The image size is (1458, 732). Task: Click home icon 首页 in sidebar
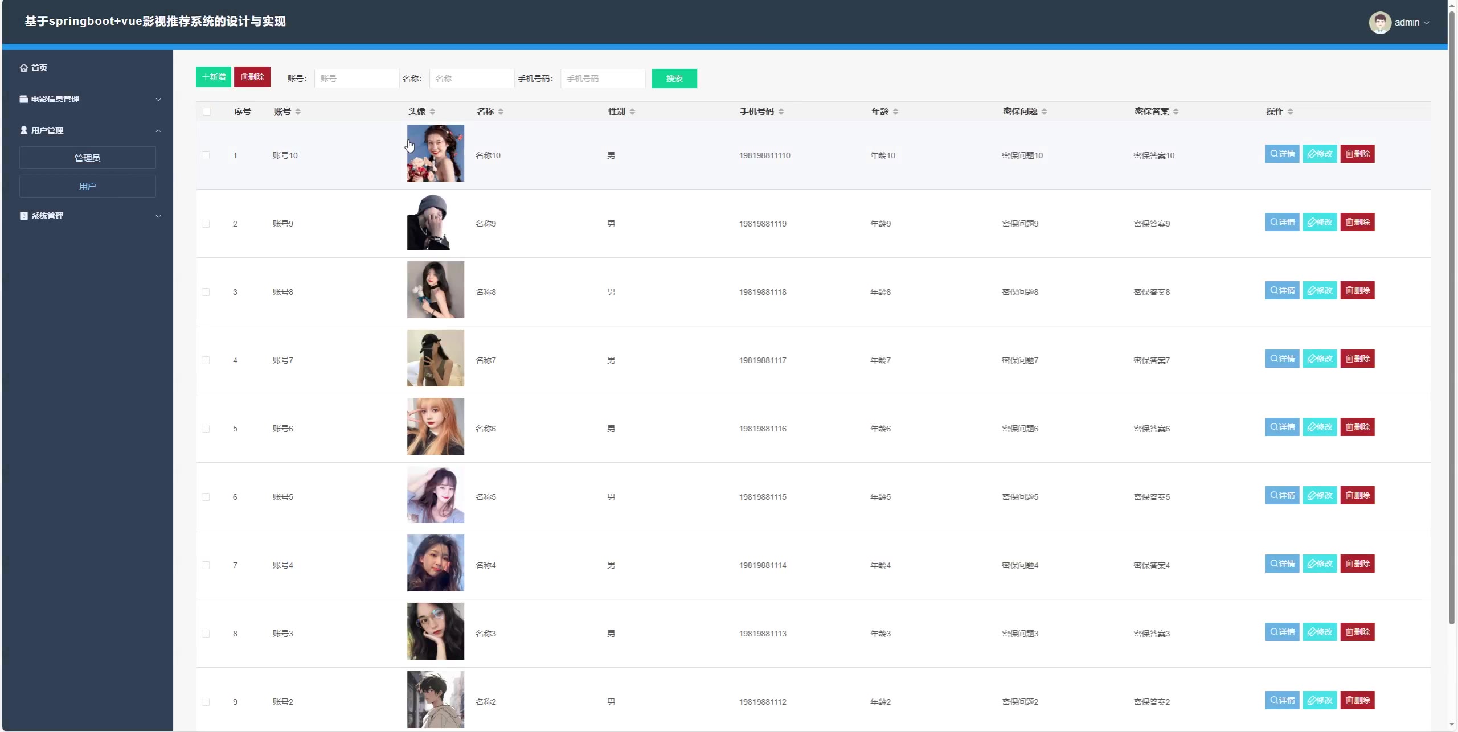click(x=24, y=68)
